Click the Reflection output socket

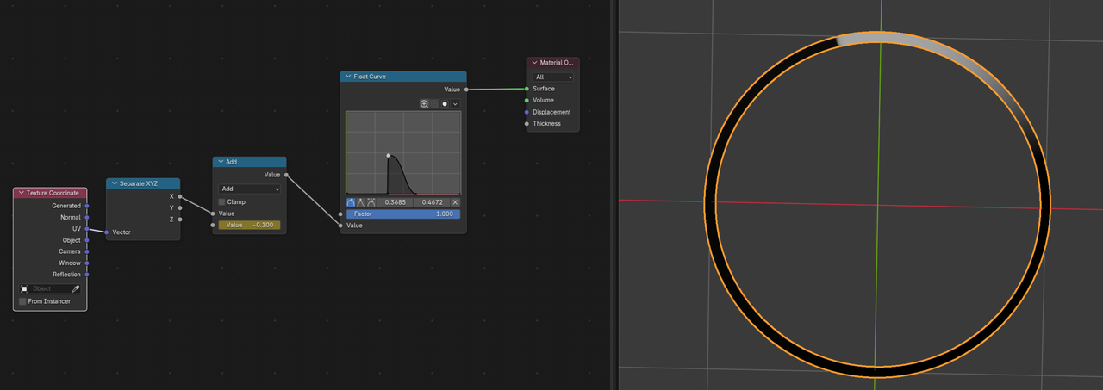(87, 275)
